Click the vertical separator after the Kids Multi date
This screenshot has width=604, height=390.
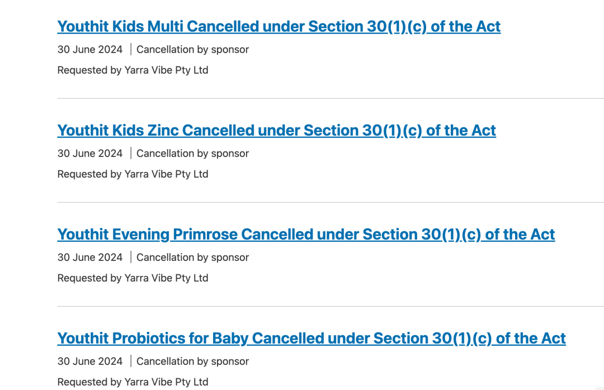tap(131, 49)
